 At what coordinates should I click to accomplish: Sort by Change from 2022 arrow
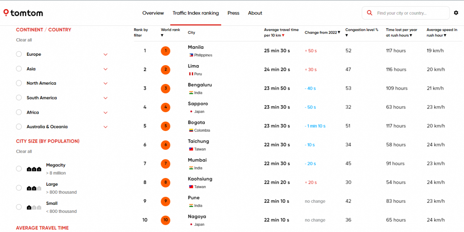(339, 33)
